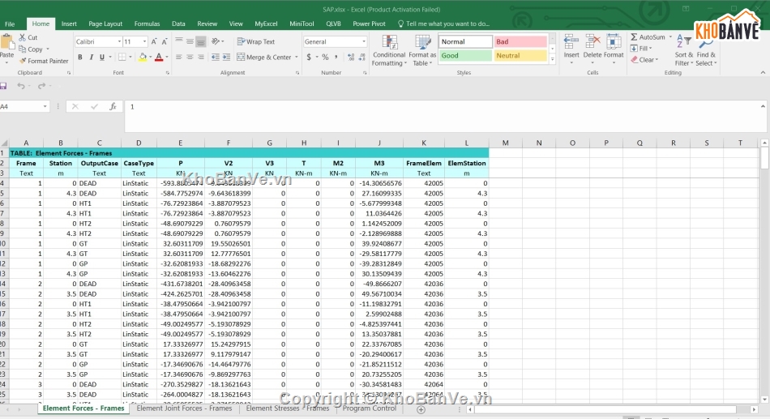Switch to the Power Pivot tab

(369, 24)
